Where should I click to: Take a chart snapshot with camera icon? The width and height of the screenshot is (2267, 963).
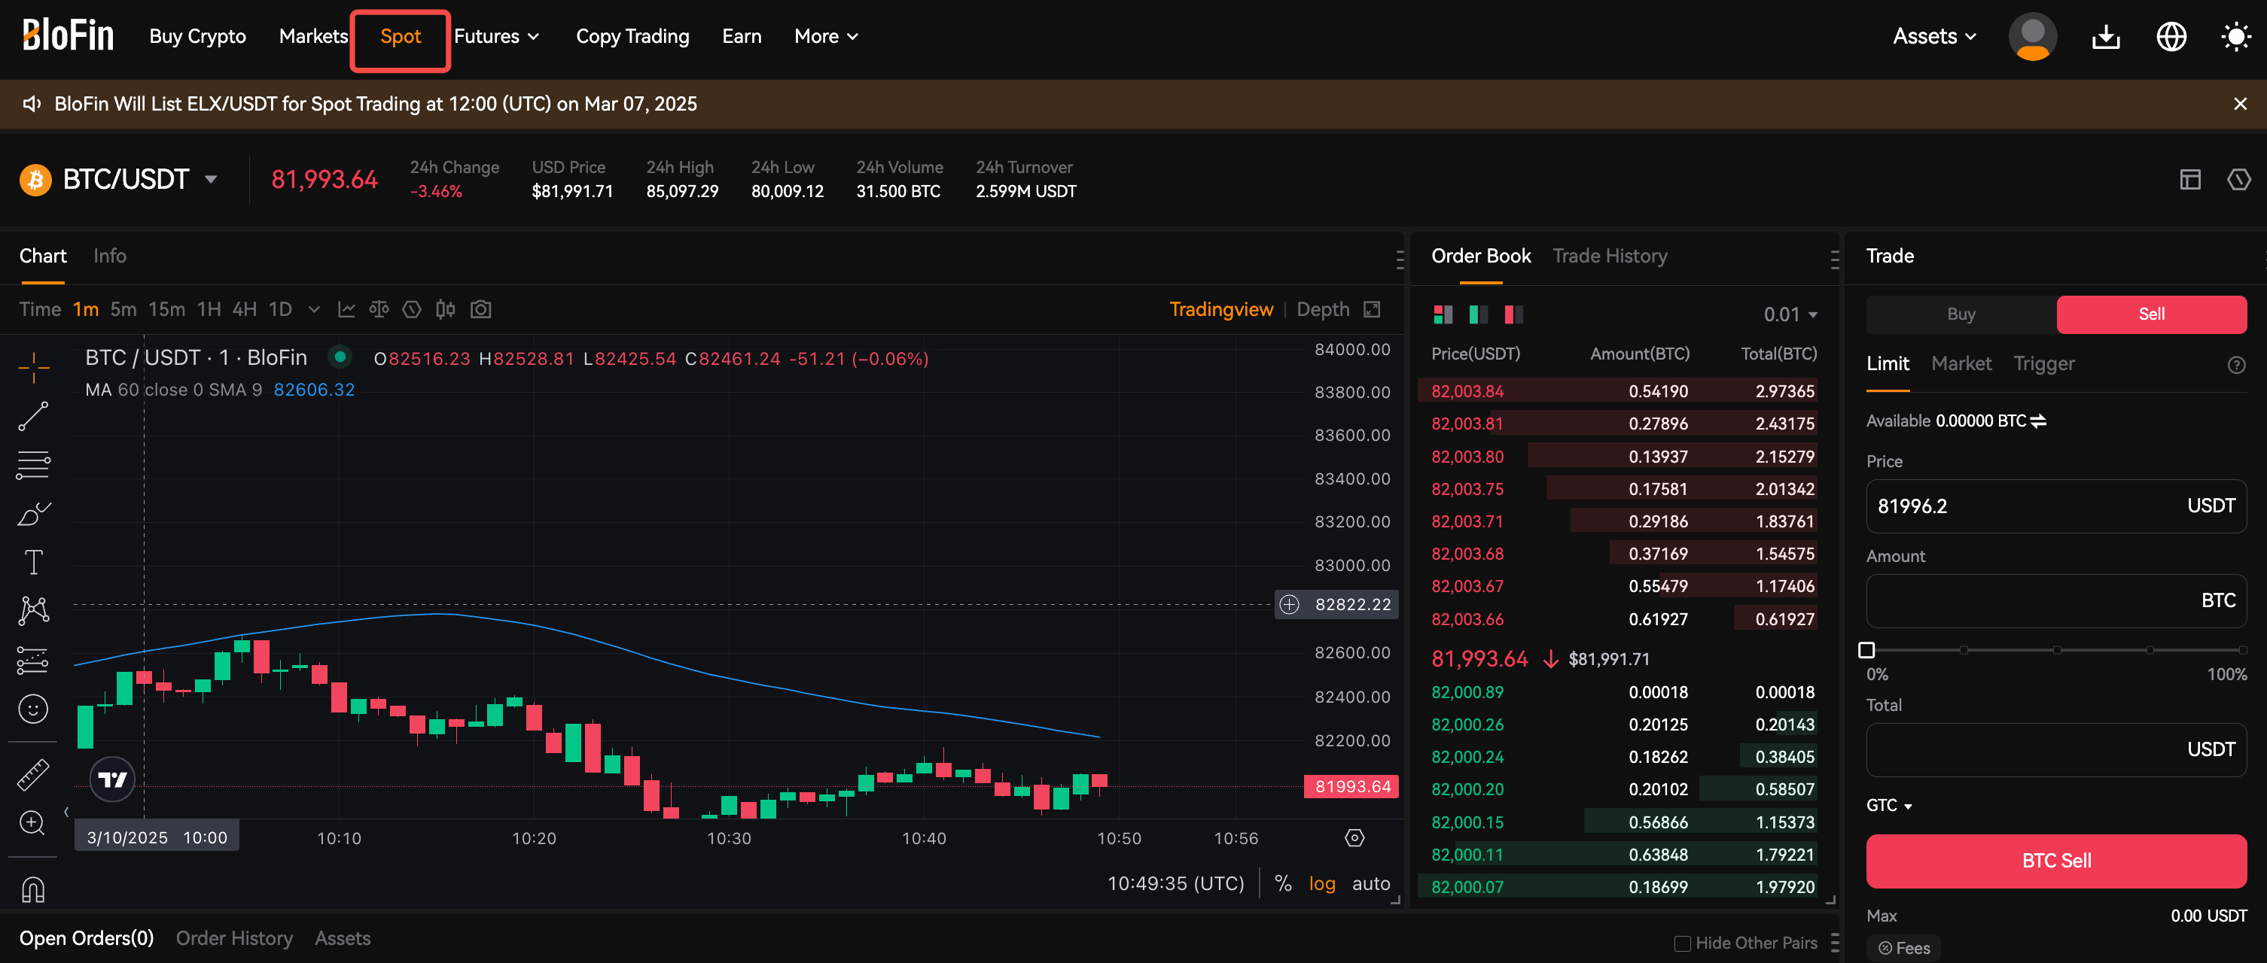pos(480,309)
